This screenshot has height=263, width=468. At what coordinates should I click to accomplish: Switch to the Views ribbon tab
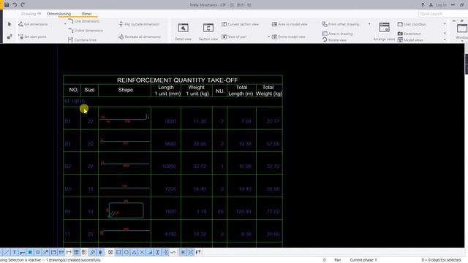86,14
